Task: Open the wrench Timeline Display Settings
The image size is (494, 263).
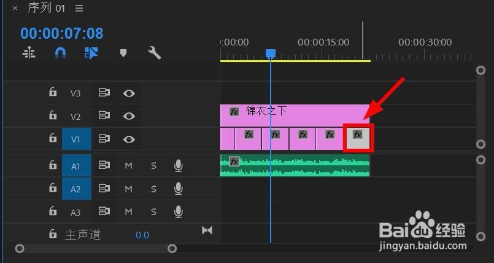Action: tap(155, 53)
